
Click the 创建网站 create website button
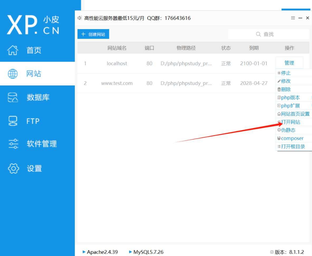pyautogui.click(x=93, y=34)
